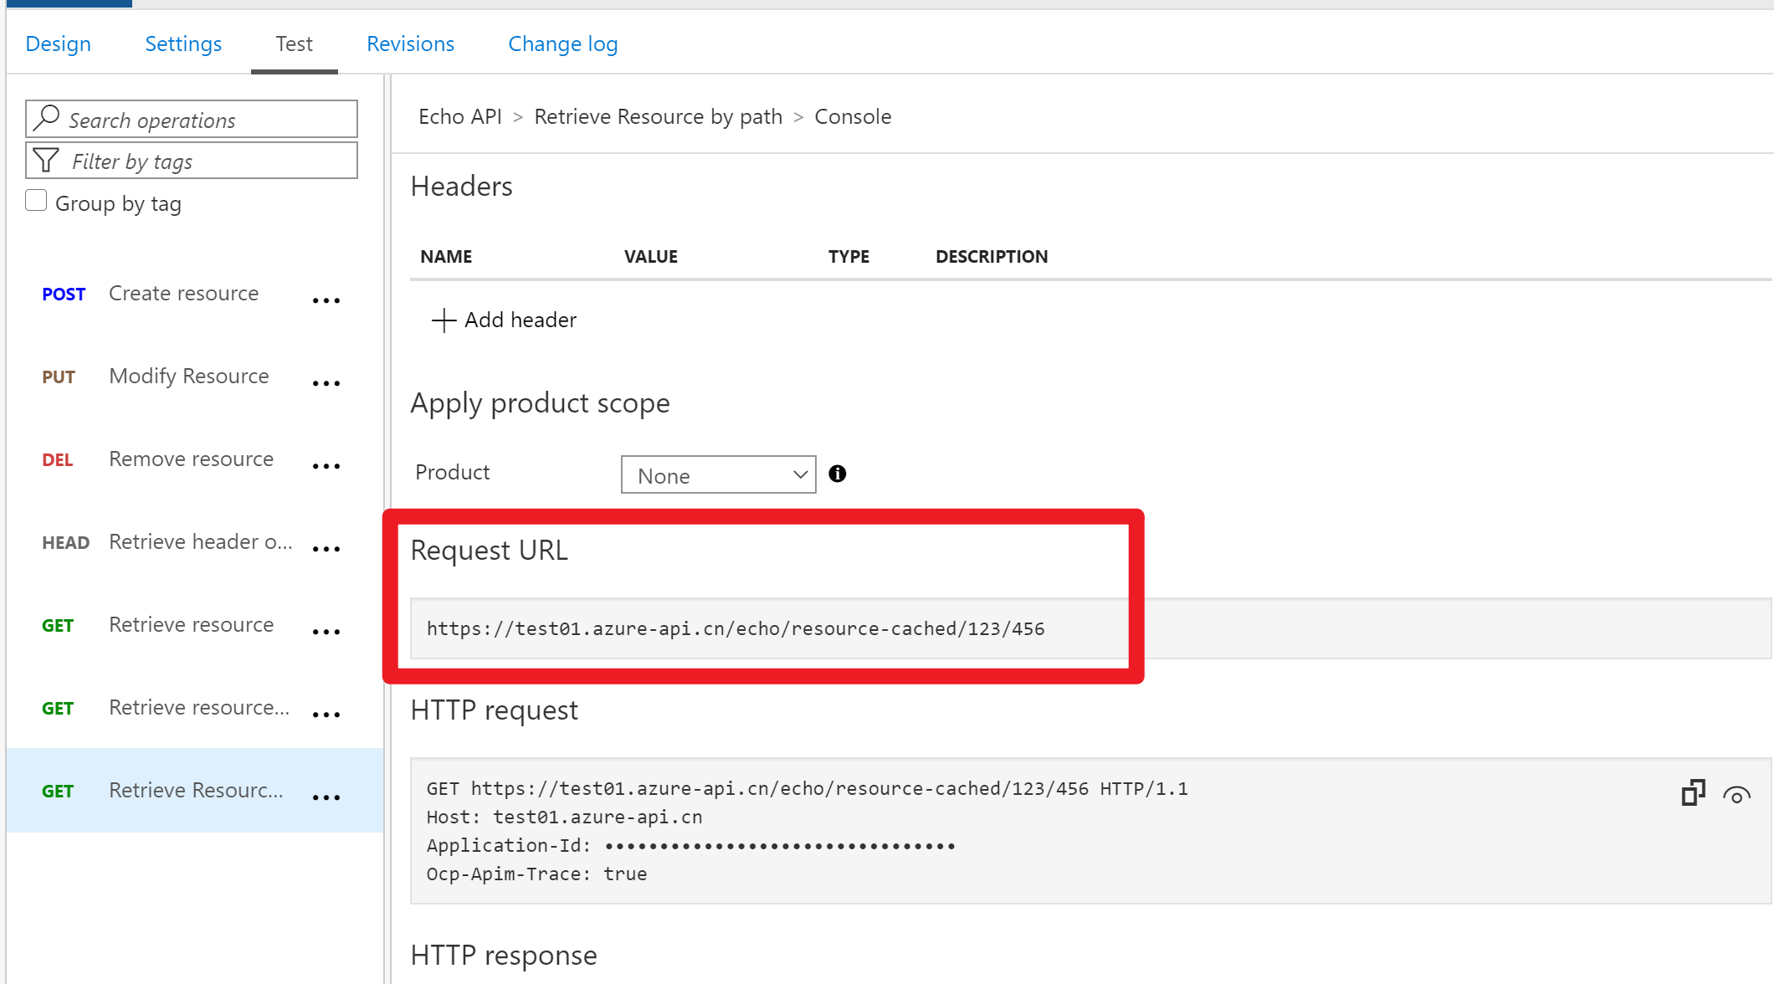Open ellipsis menu for Create resource

[x=326, y=300]
